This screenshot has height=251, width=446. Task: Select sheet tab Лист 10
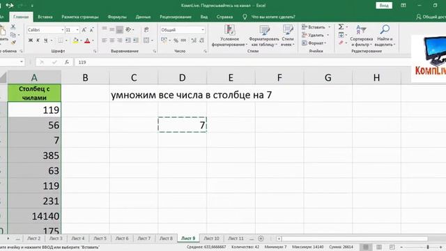tap(211, 238)
